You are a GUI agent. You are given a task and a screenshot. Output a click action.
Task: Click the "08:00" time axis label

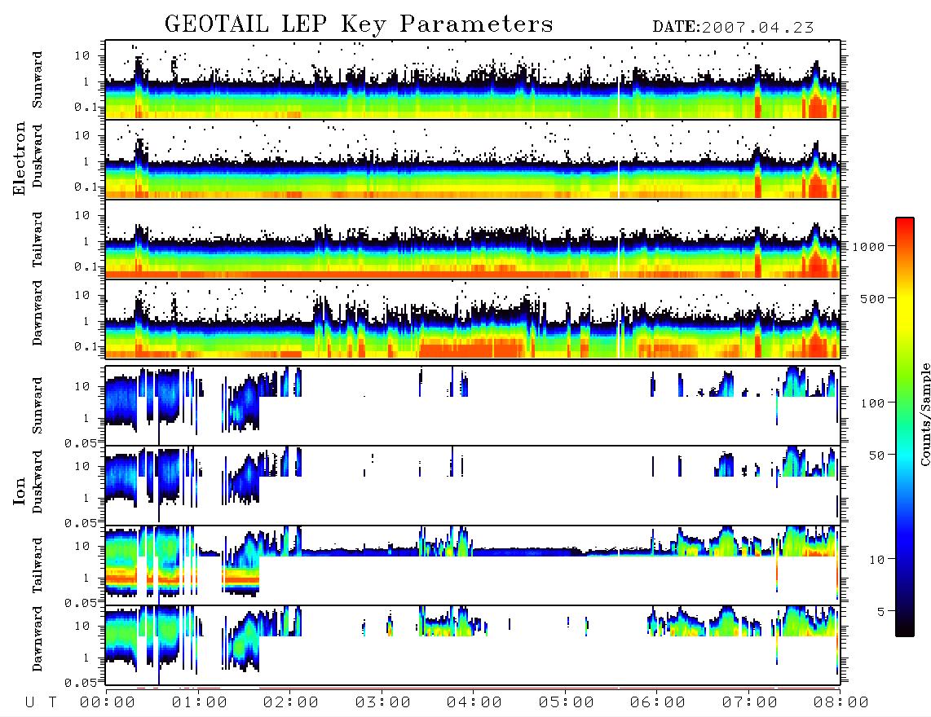click(841, 703)
